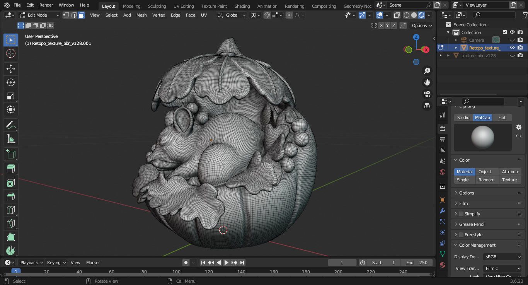Toggle X-ray view

[397, 15]
